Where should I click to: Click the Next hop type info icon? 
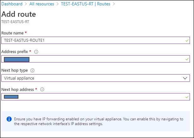pyautogui.click(x=32, y=70)
